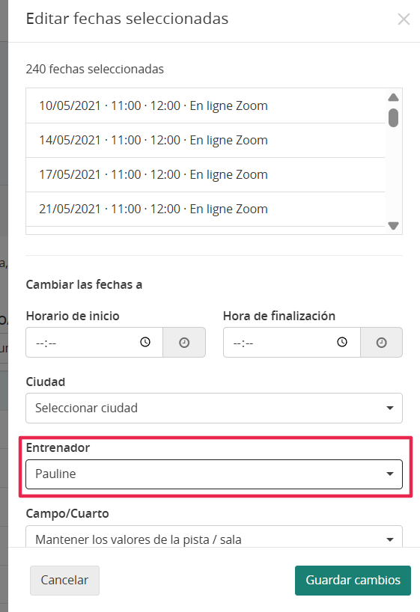Open time picker button beside Hora de finalización

coord(381,343)
